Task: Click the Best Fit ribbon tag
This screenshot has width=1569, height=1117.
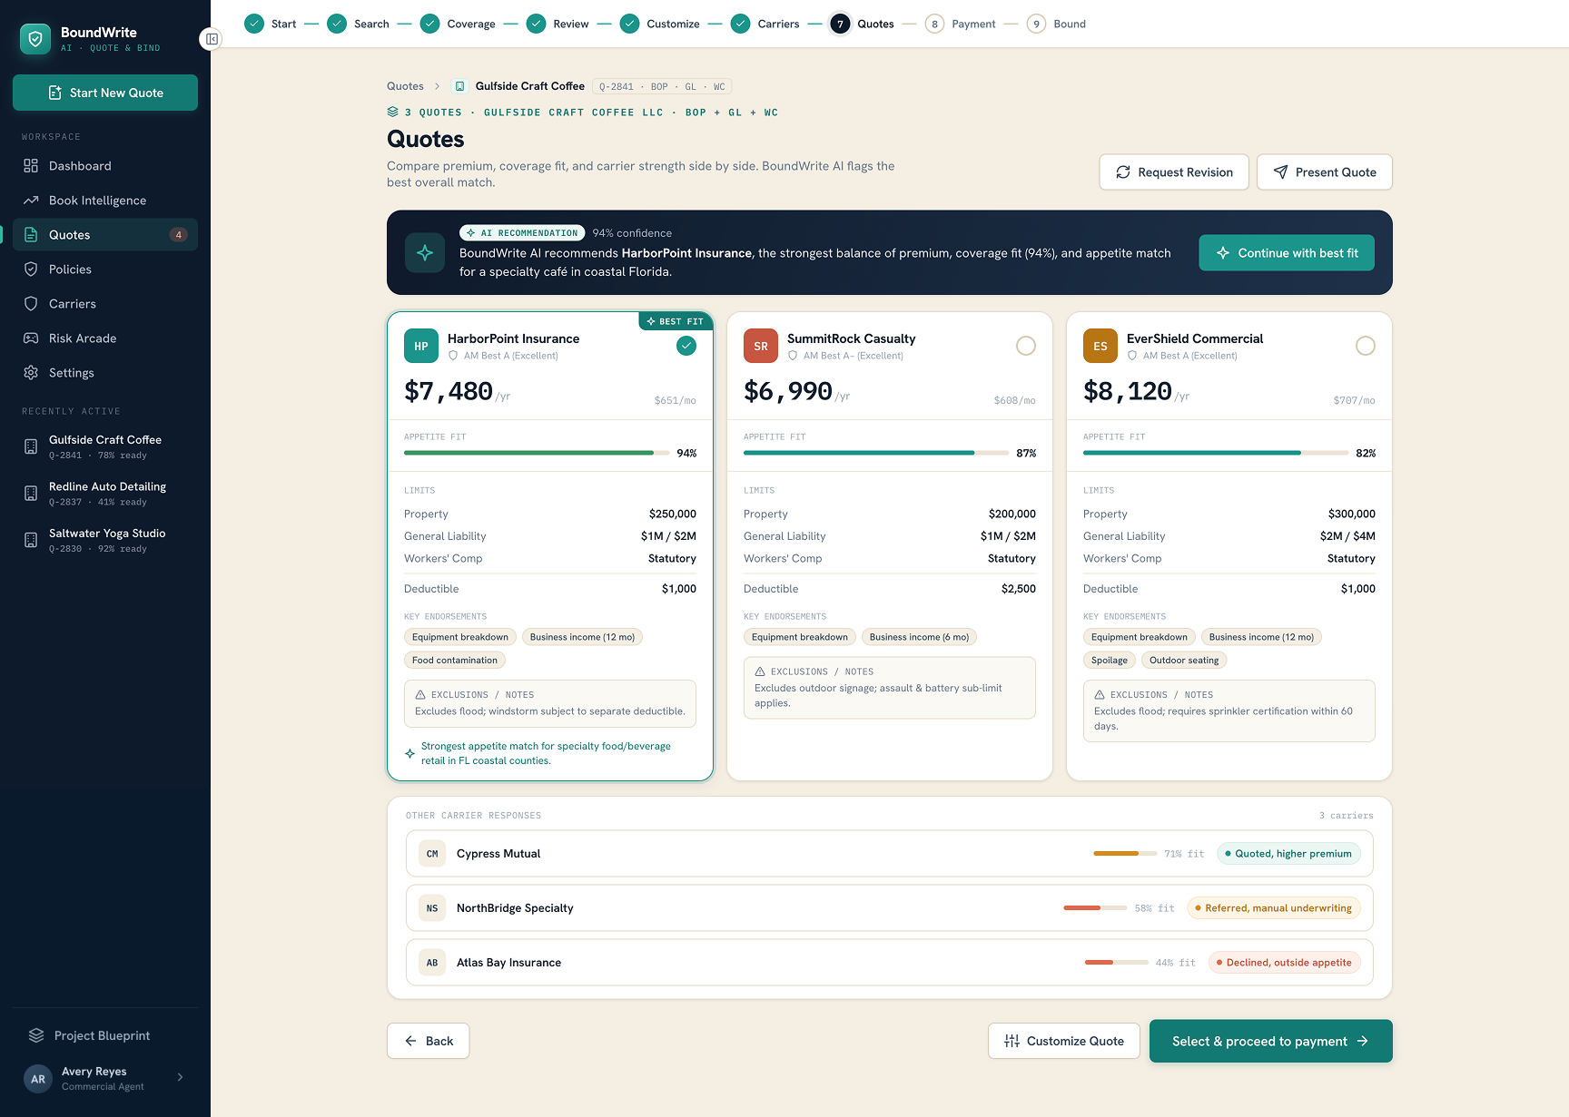Action: tap(676, 321)
